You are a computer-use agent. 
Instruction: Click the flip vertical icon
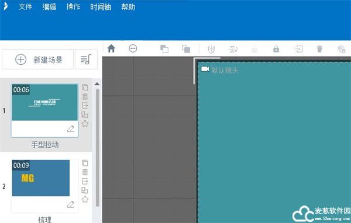coord(233,49)
